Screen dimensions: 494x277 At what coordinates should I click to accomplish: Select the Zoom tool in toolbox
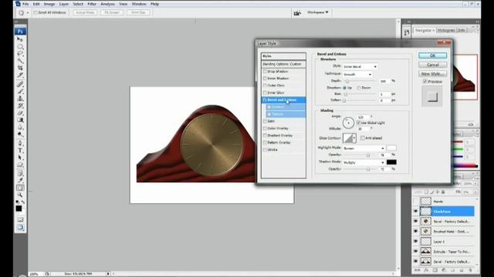20,195
